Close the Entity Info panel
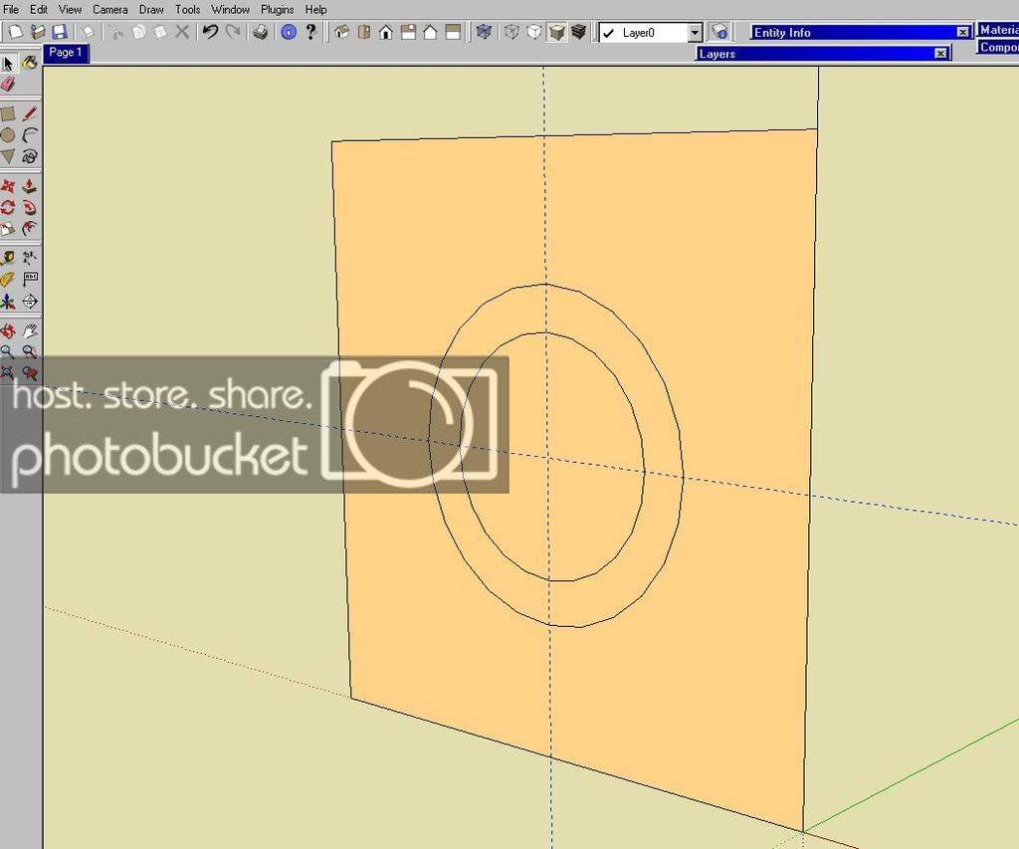The image size is (1019, 849). [x=962, y=32]
